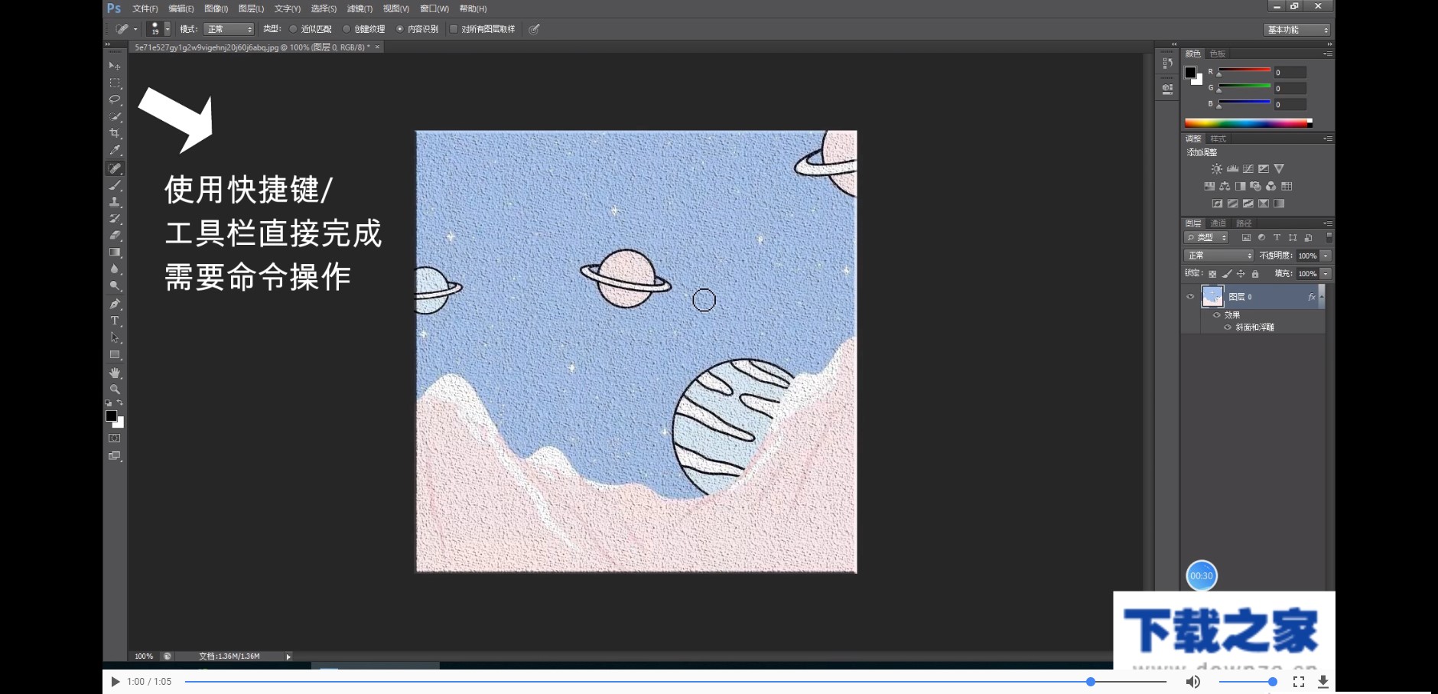Select the Hand tool
The width and height of the screenshot is (1438, 694).
pos(115,373)
